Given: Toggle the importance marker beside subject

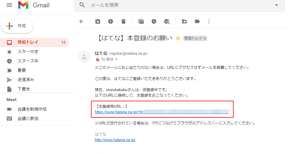Looking at the screenshot, I should click(x=178, y=38).
